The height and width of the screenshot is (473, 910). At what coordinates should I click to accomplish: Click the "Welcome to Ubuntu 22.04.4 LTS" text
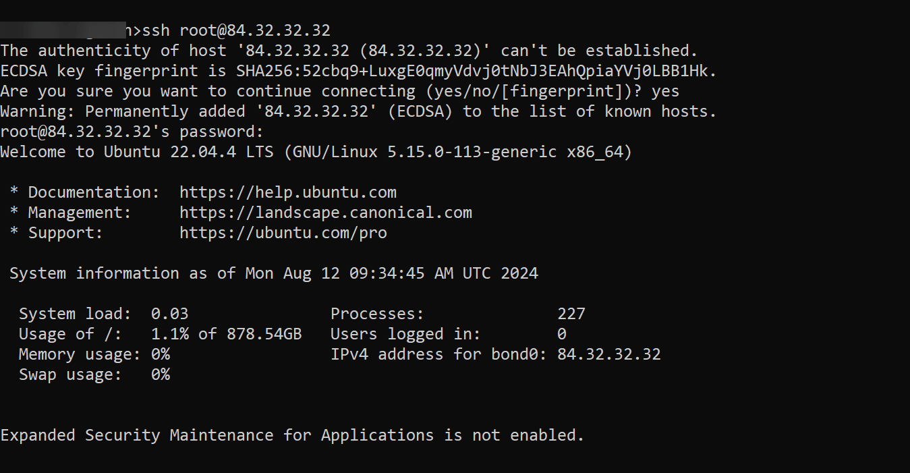(137, 152)
